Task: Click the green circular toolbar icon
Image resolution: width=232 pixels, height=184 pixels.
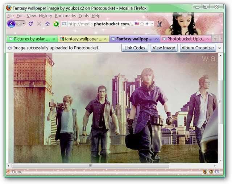Action: [x=56, y=24]
